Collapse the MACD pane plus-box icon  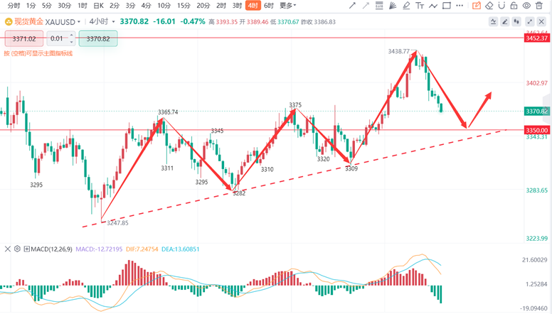[x=27, y=249]
